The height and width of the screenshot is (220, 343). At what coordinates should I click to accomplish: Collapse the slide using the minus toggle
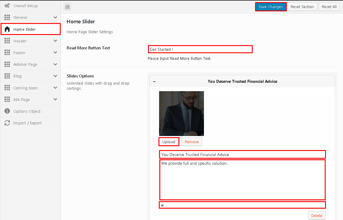point(154,81)
